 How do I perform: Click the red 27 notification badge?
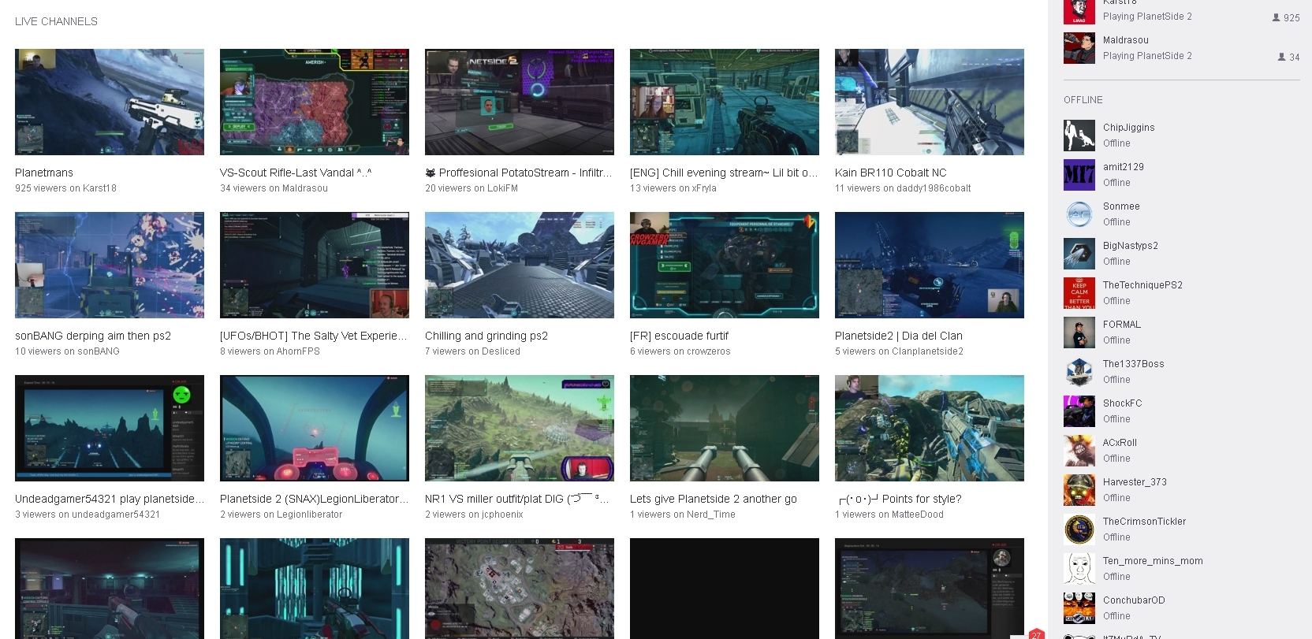[x=1036, y=634]
